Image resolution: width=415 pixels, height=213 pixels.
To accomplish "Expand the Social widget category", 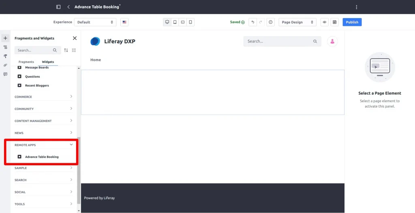I will pos(43,192).
